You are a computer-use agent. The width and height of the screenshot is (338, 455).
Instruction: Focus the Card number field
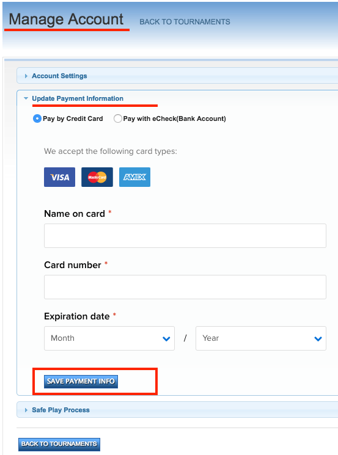coord(185,287)
